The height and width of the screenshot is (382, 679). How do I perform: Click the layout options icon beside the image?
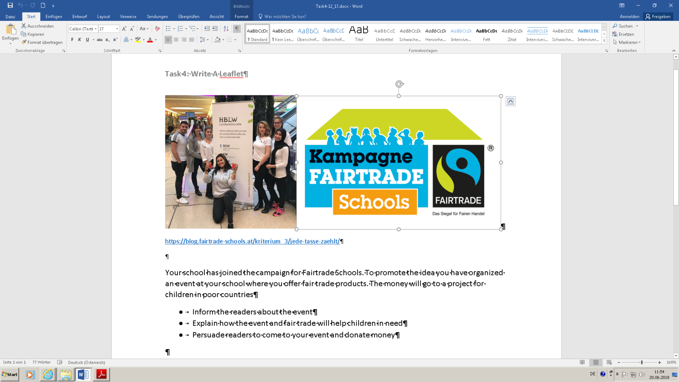coord(511,101)
